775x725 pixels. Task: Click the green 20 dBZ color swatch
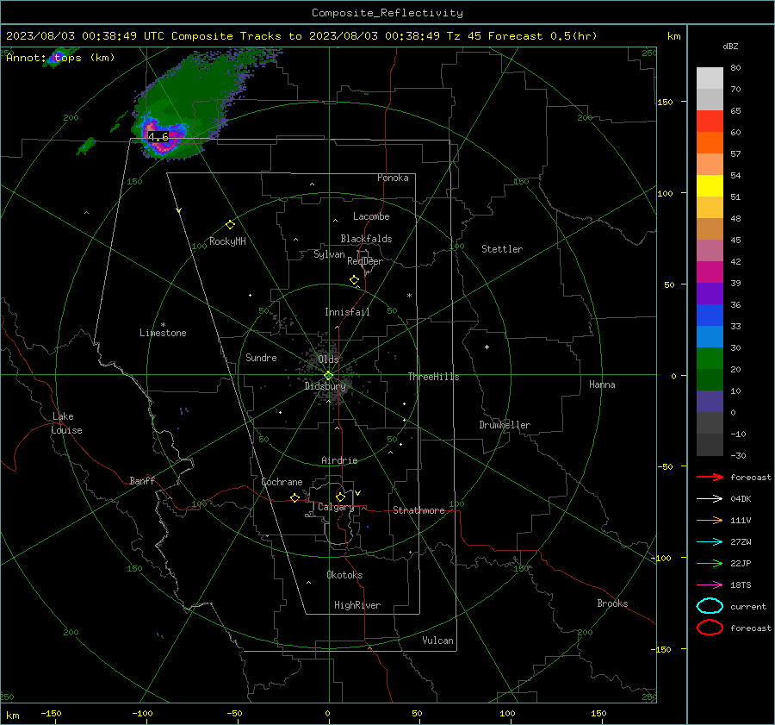[710, 359]
